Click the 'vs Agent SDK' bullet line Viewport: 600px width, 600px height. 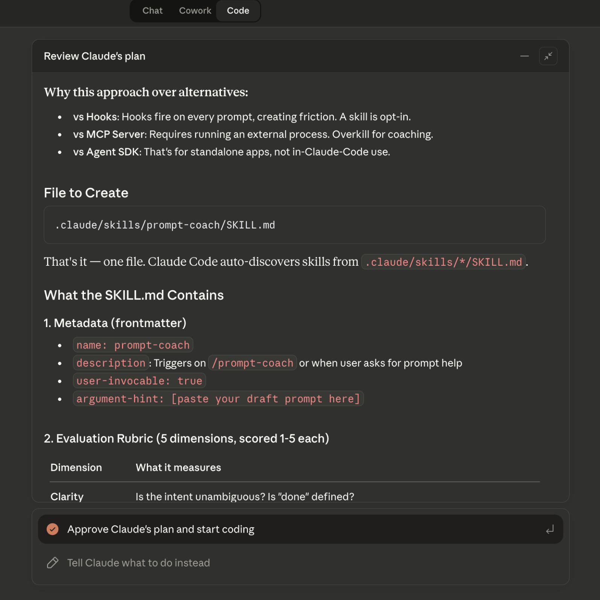pyautogui.click(x=232, y=152)
